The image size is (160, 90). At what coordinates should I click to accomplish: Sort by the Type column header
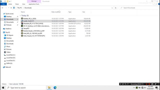(x=70, y=12)
